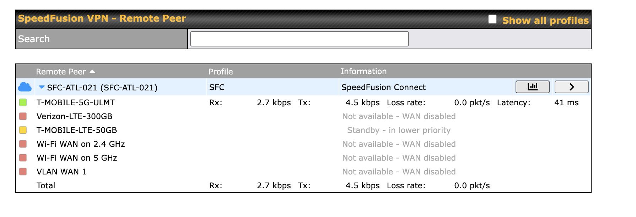Click Total row loss rate 0.0 pkt/s
This screenshot has height=217, width=636.
tap(472, 185)
